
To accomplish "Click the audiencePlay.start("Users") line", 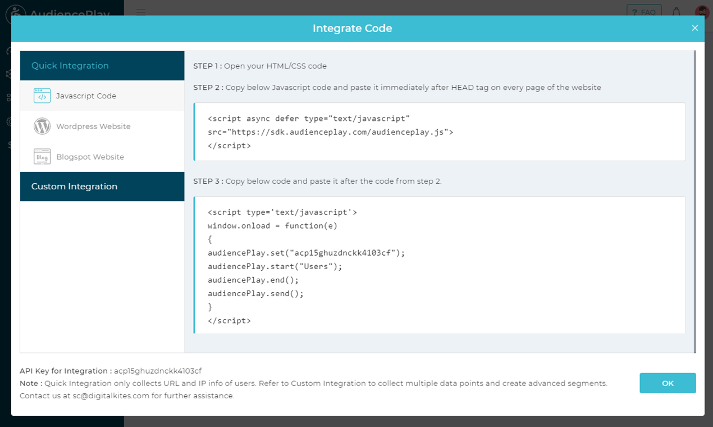I will point(275,266).
